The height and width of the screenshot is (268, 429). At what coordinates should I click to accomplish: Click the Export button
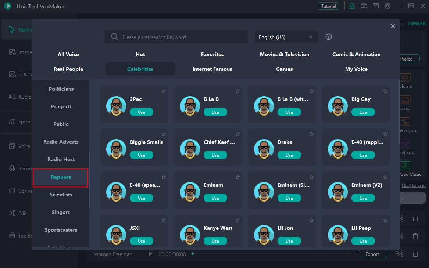coord(372,254)
